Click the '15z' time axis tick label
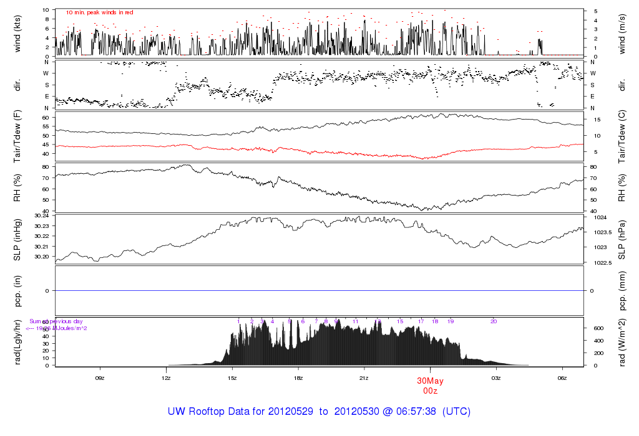Image resolution: width=639 pixels, height=436 pixels. coord(232,378)
